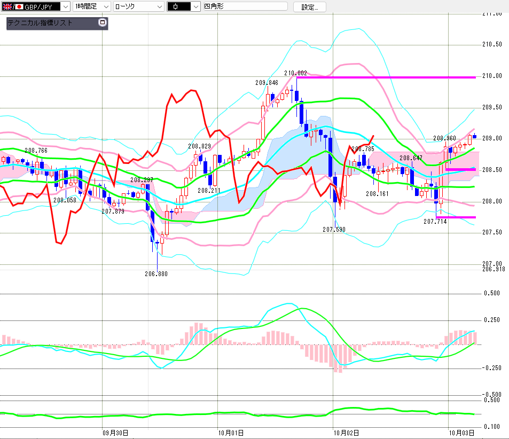Click the 10月03日 date label
509x439 pixels.
461,433
